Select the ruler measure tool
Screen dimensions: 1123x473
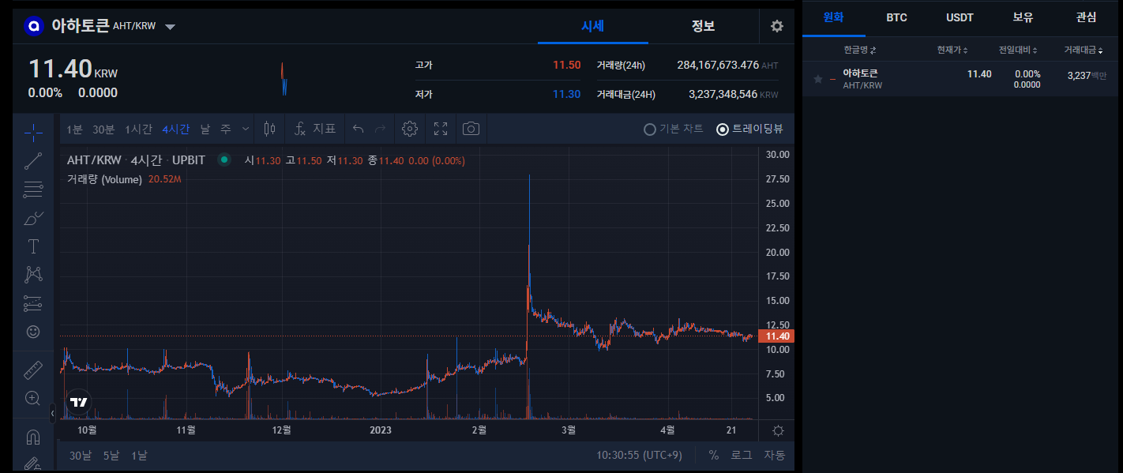click(33, 370)
